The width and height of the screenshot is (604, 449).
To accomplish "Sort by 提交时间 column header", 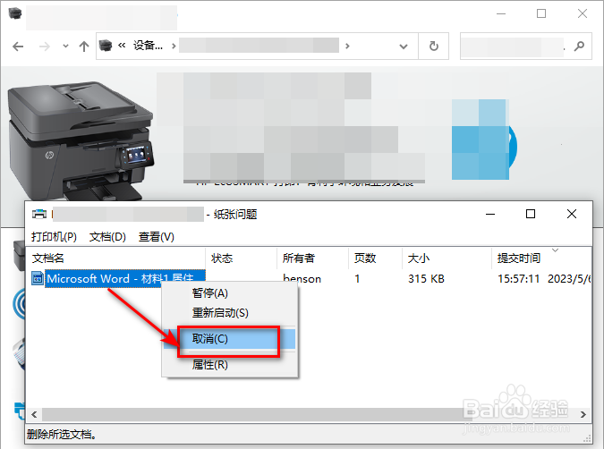I will (x=541, y=258).
